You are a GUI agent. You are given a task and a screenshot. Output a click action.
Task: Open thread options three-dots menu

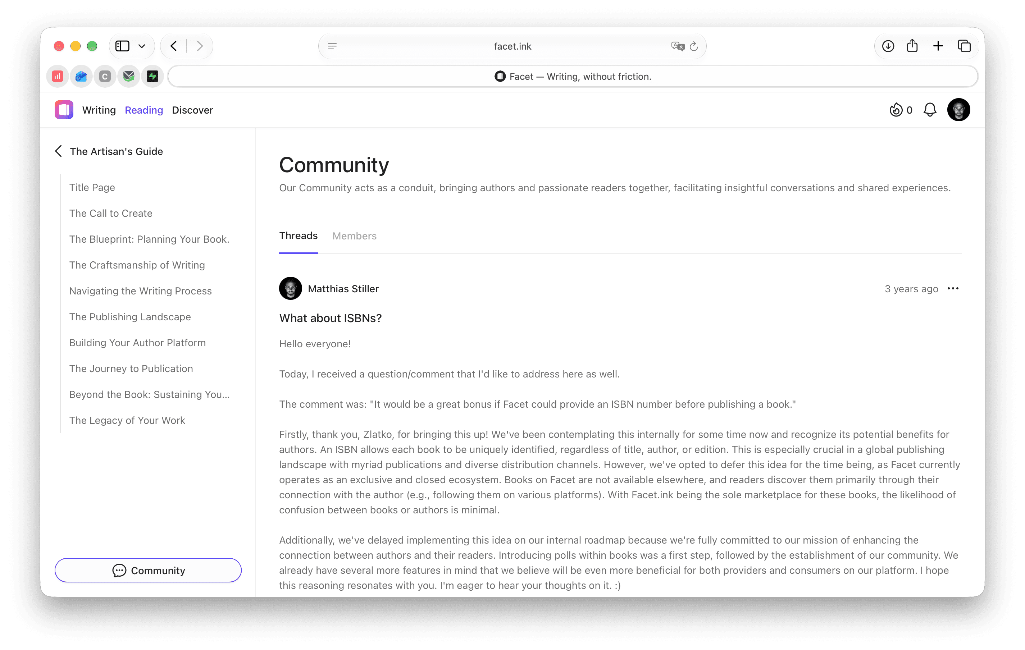(953, 288)
